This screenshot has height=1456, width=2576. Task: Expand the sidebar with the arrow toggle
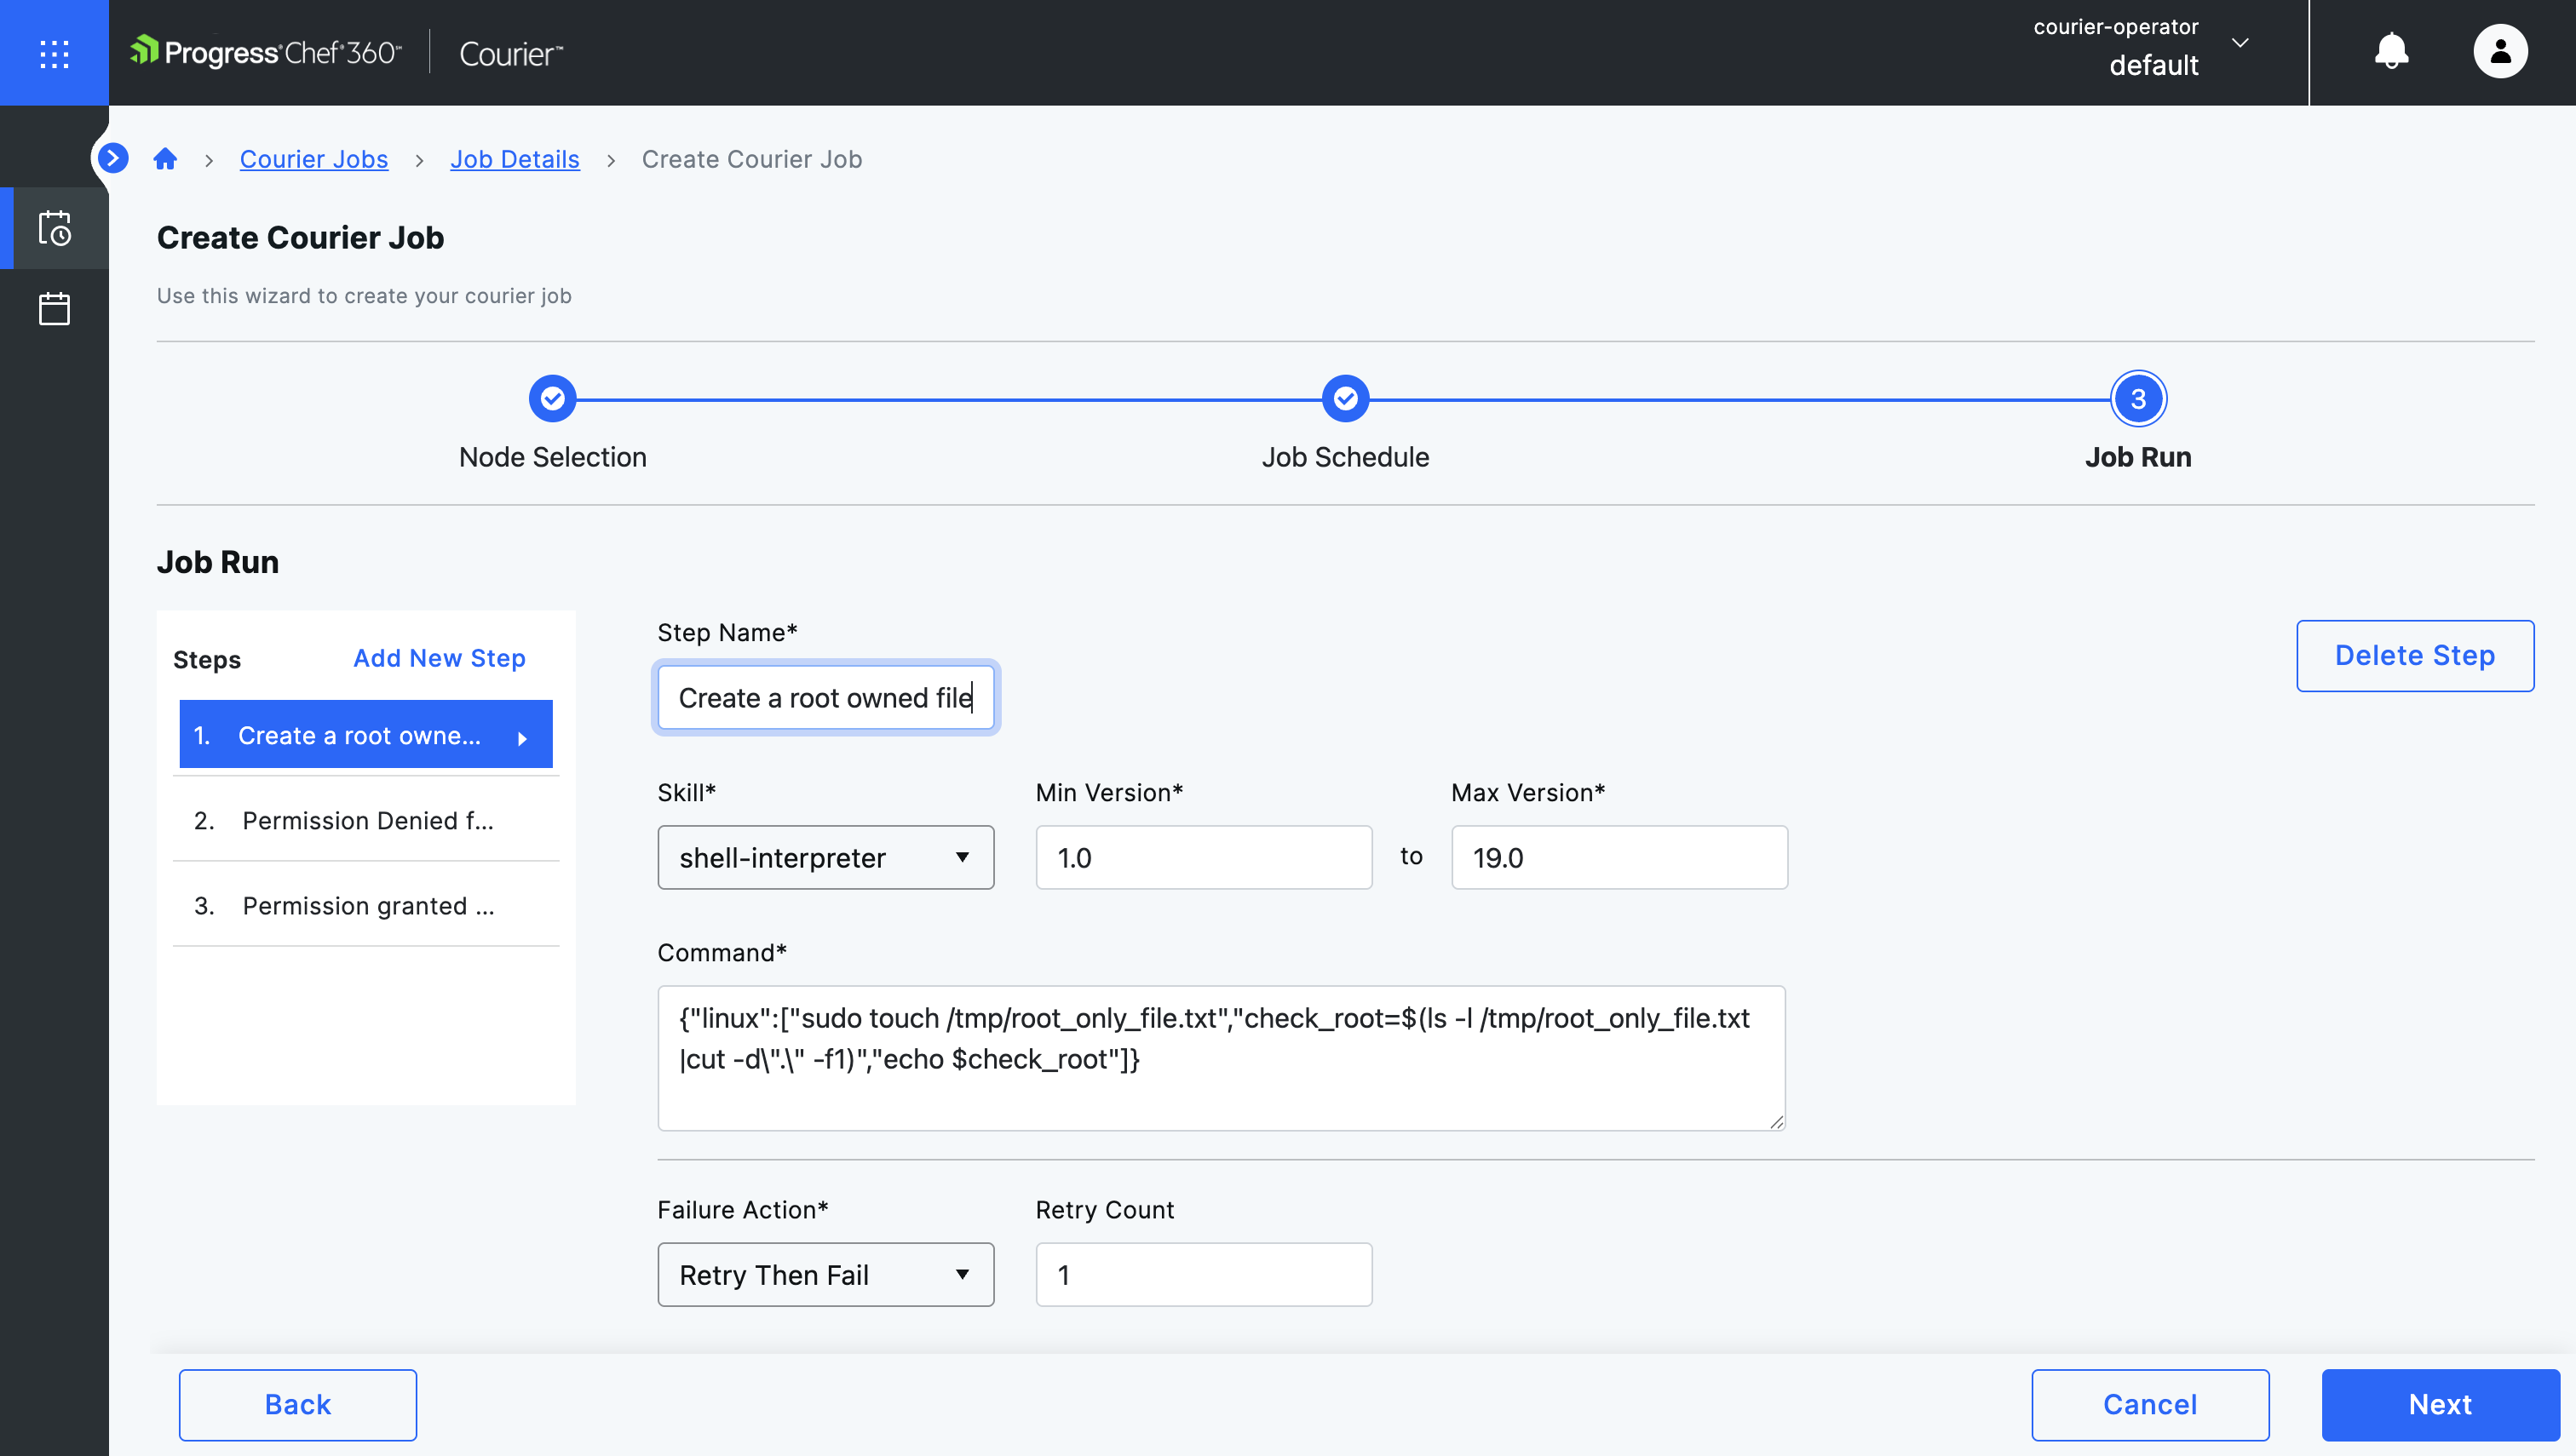113,158
